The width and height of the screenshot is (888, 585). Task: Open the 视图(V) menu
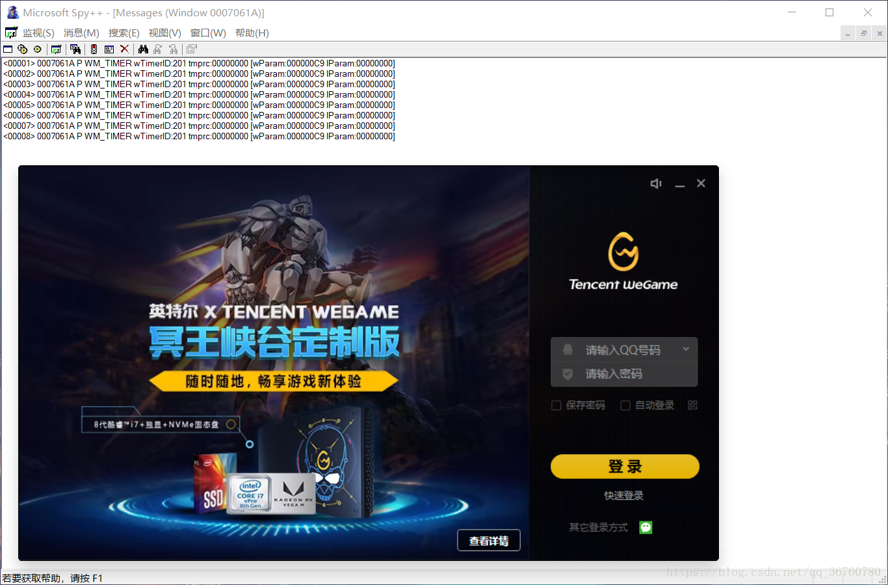tap(164, 33)
